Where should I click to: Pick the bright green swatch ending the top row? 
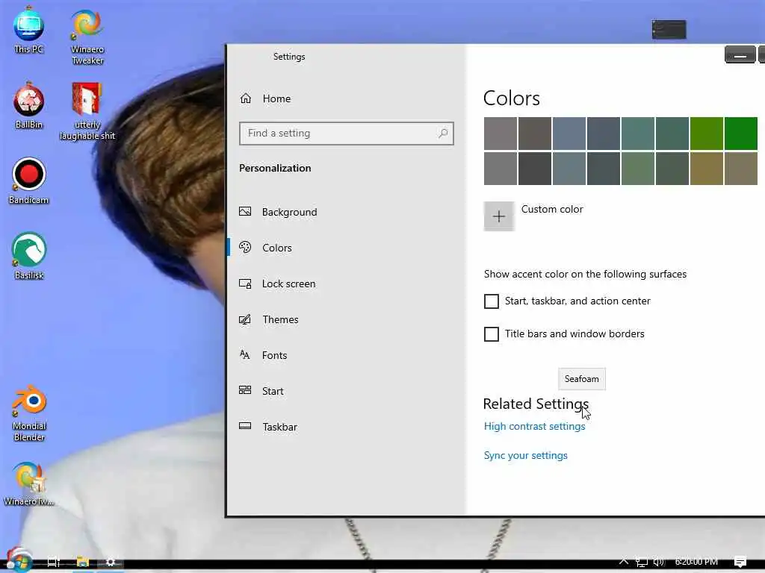click(x=741, y=134)
